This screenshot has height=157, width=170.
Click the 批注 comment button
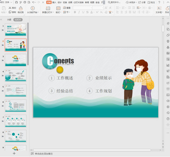pos(151,3)
